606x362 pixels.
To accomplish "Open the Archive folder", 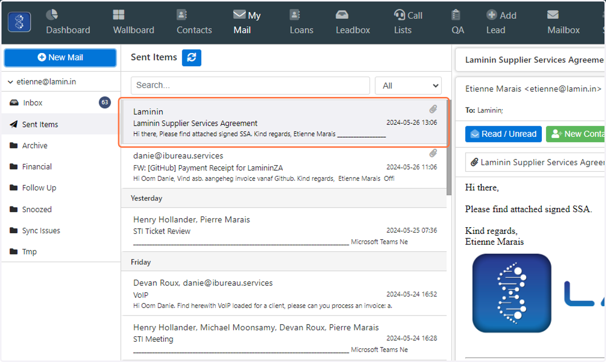I will point(61,145).
